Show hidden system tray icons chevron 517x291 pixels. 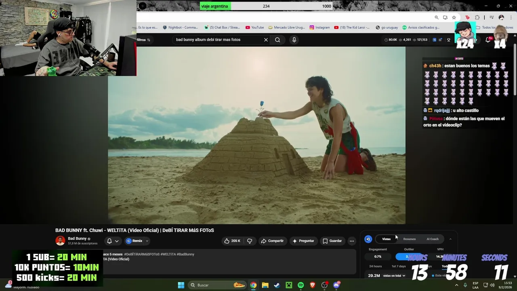click(457, 285)
